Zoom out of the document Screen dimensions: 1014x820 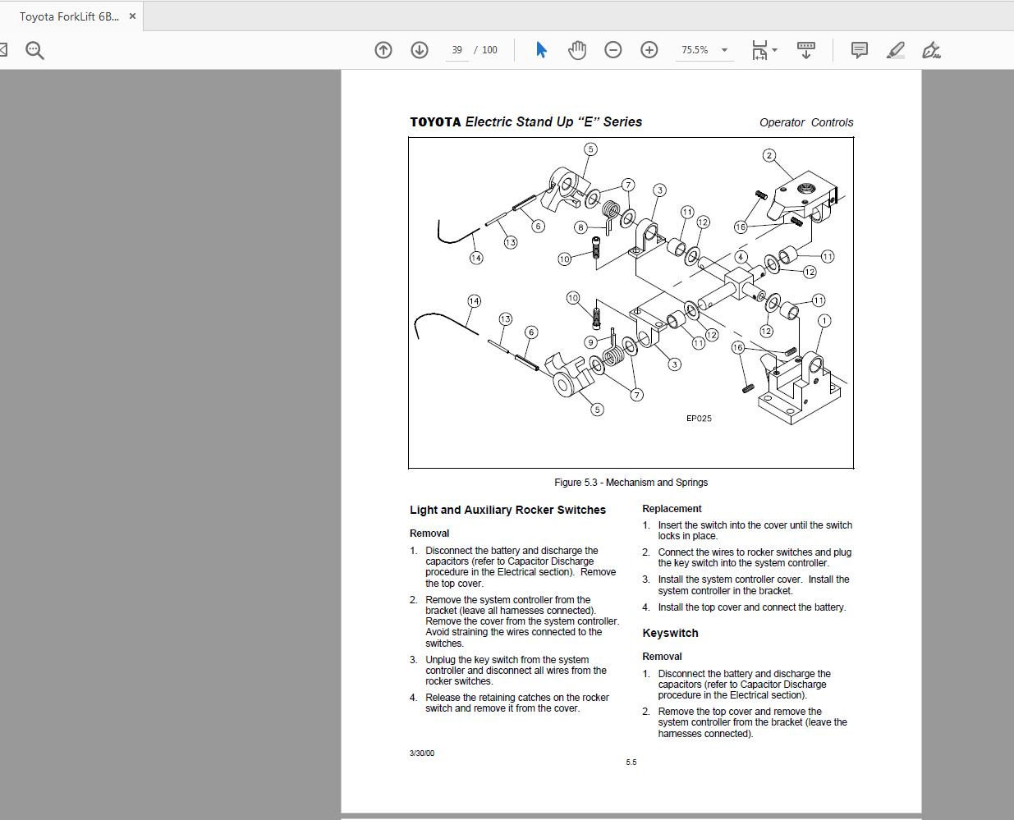tap(613, 49)
